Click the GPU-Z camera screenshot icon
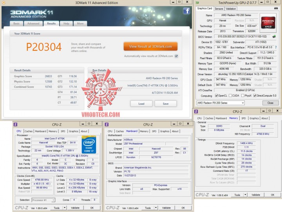Image resolution: width=282 pixels, height=212 pixels. tap(276, 8)
